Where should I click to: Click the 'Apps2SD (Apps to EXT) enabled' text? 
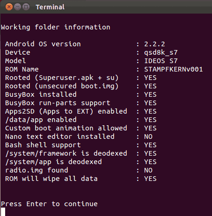[x=66, y=111]
